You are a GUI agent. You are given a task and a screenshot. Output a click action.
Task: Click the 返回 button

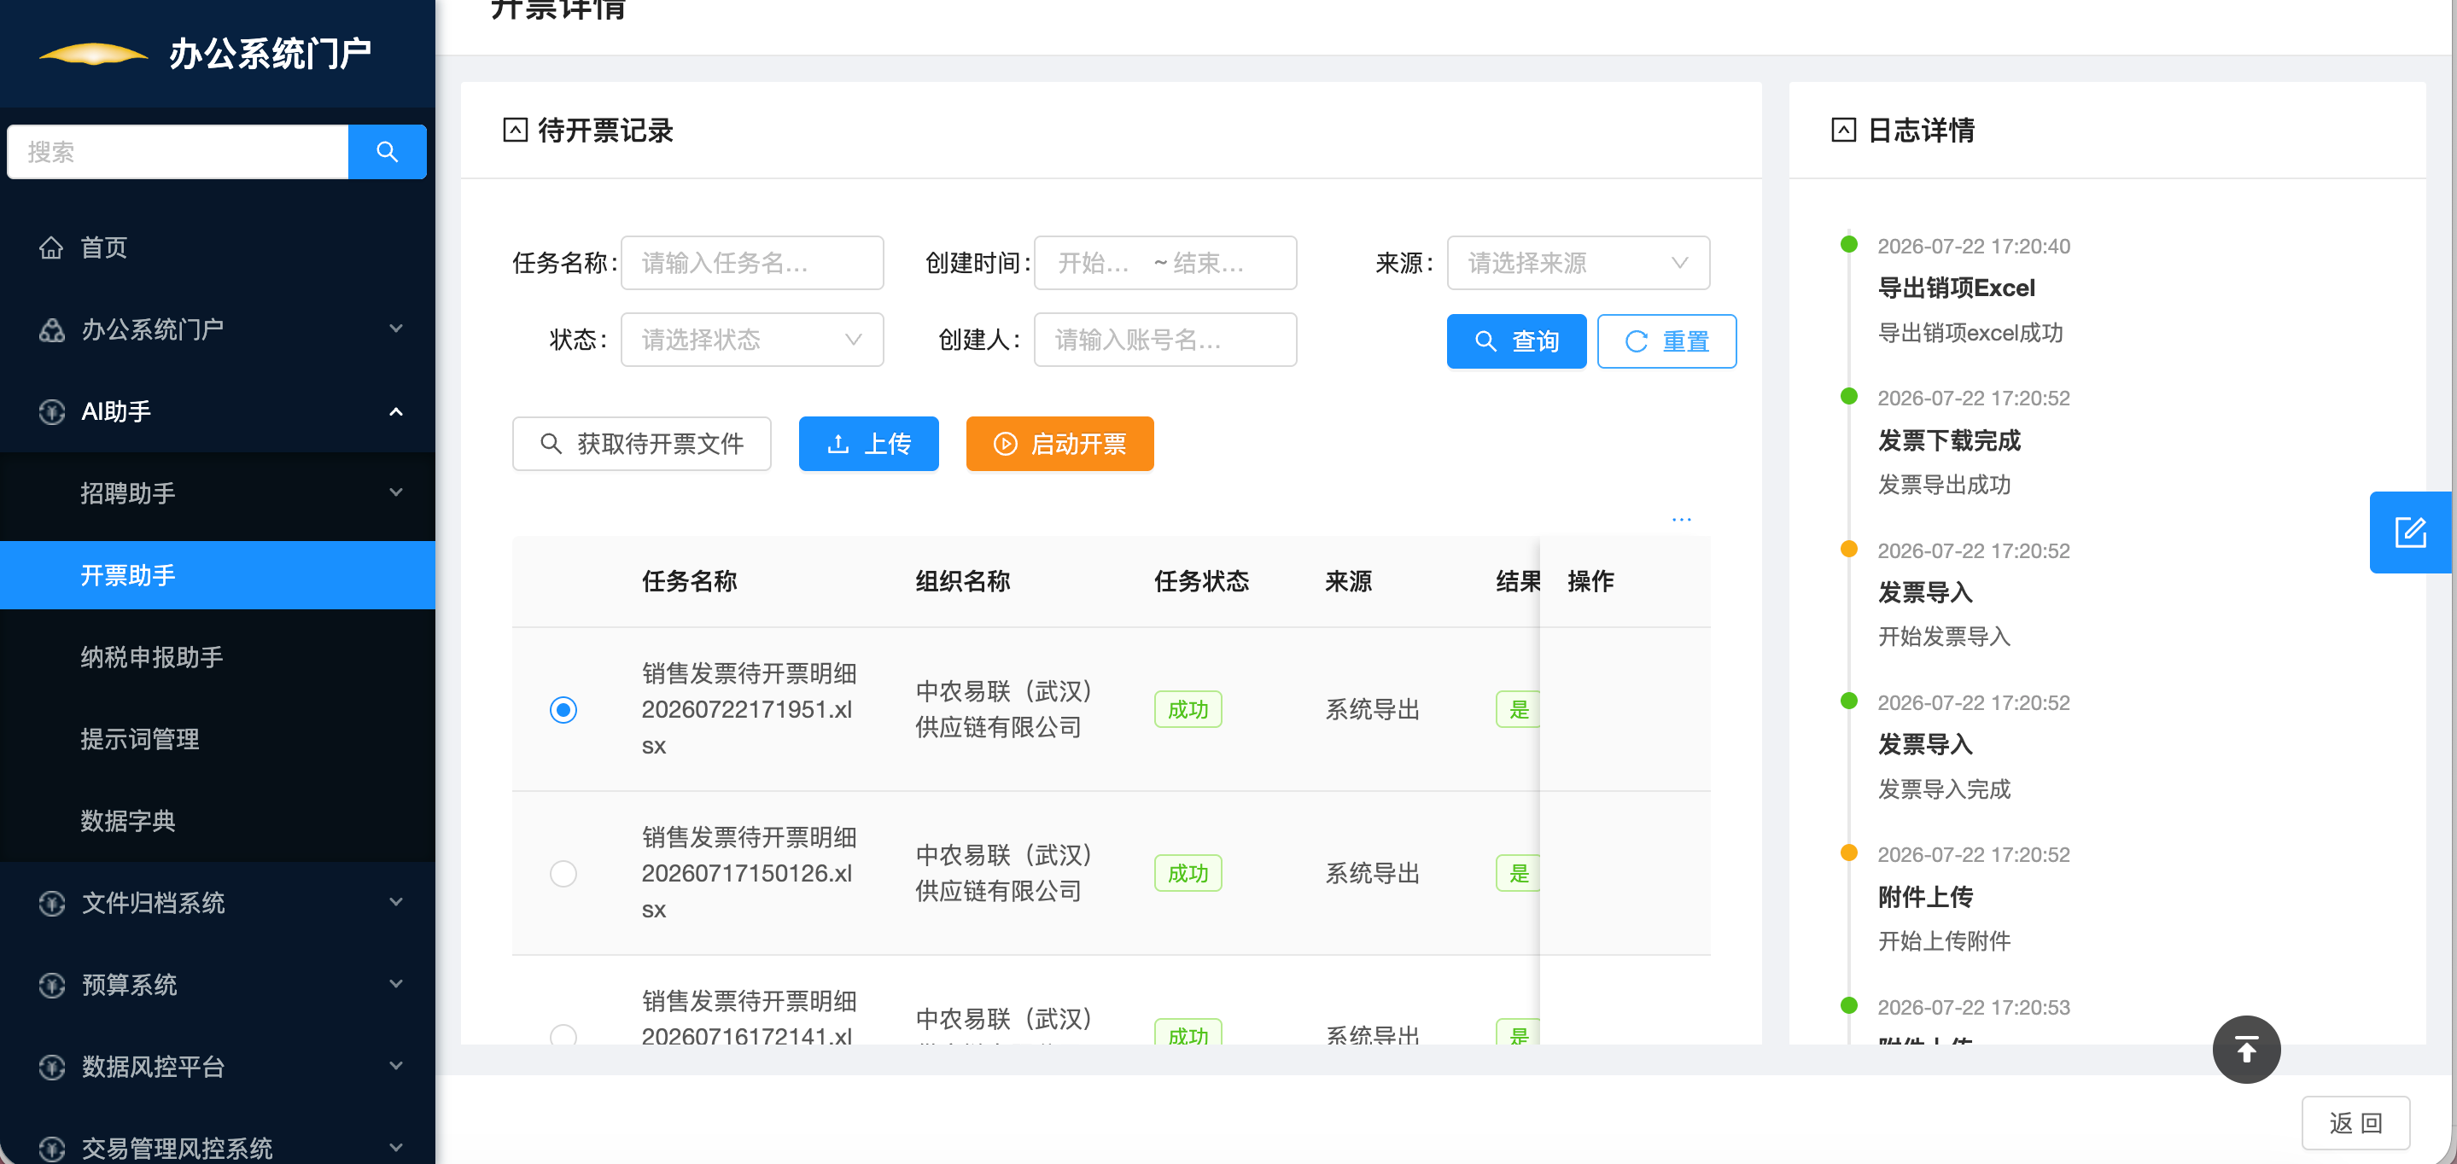point(2356,1123)
